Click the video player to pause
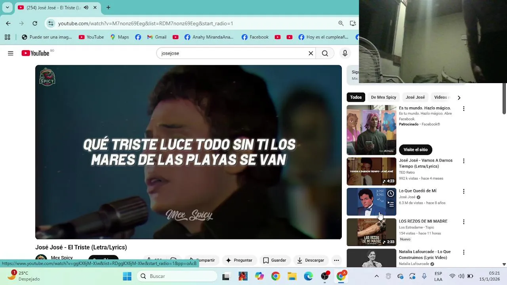This screenshot has width=507, height=285. 189,152
